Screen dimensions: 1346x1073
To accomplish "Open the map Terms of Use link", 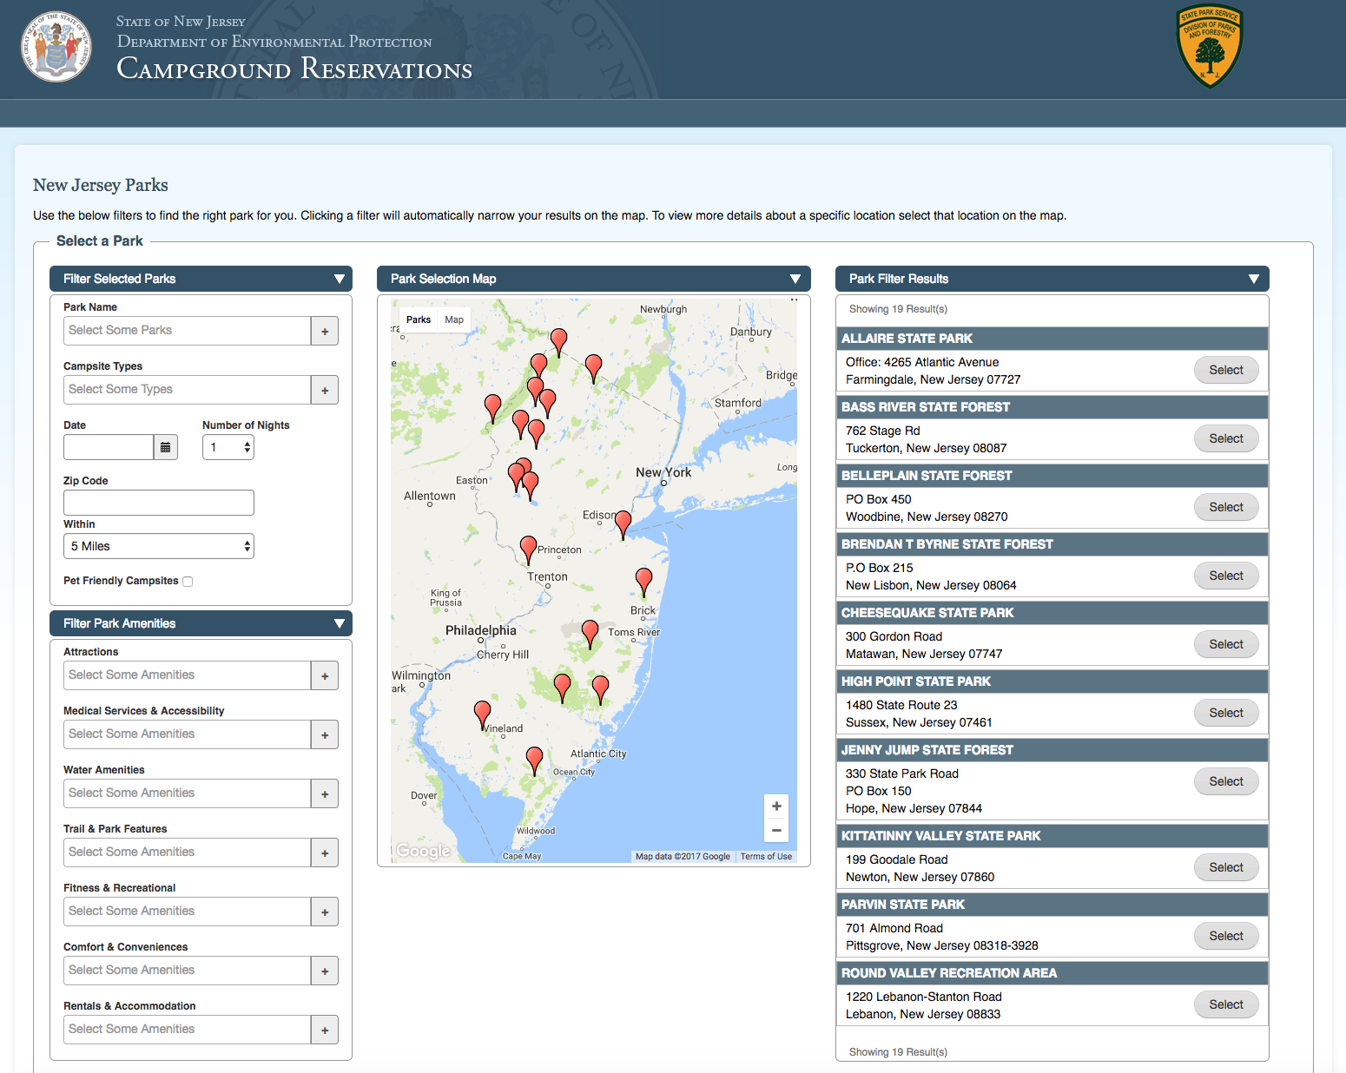I will 766,856.
